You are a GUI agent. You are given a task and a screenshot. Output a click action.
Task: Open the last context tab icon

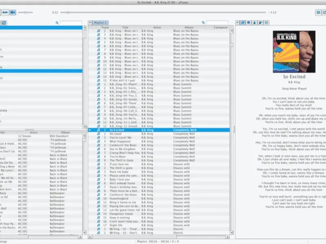point(267,23)
